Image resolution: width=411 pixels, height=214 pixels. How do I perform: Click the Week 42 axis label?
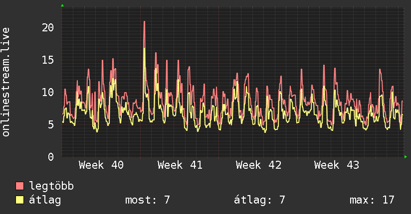coord(258,165)
